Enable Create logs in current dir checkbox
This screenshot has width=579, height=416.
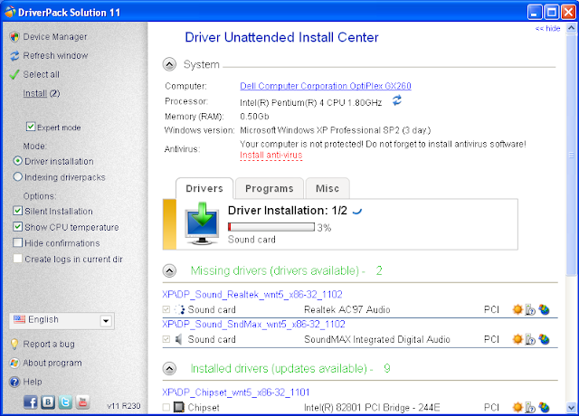tap(17, 259)
